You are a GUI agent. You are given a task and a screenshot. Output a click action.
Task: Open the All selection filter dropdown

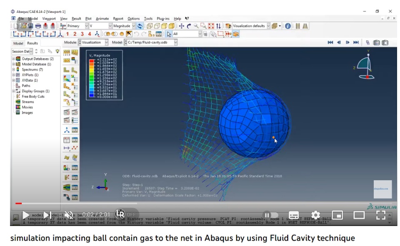(187, 34)
